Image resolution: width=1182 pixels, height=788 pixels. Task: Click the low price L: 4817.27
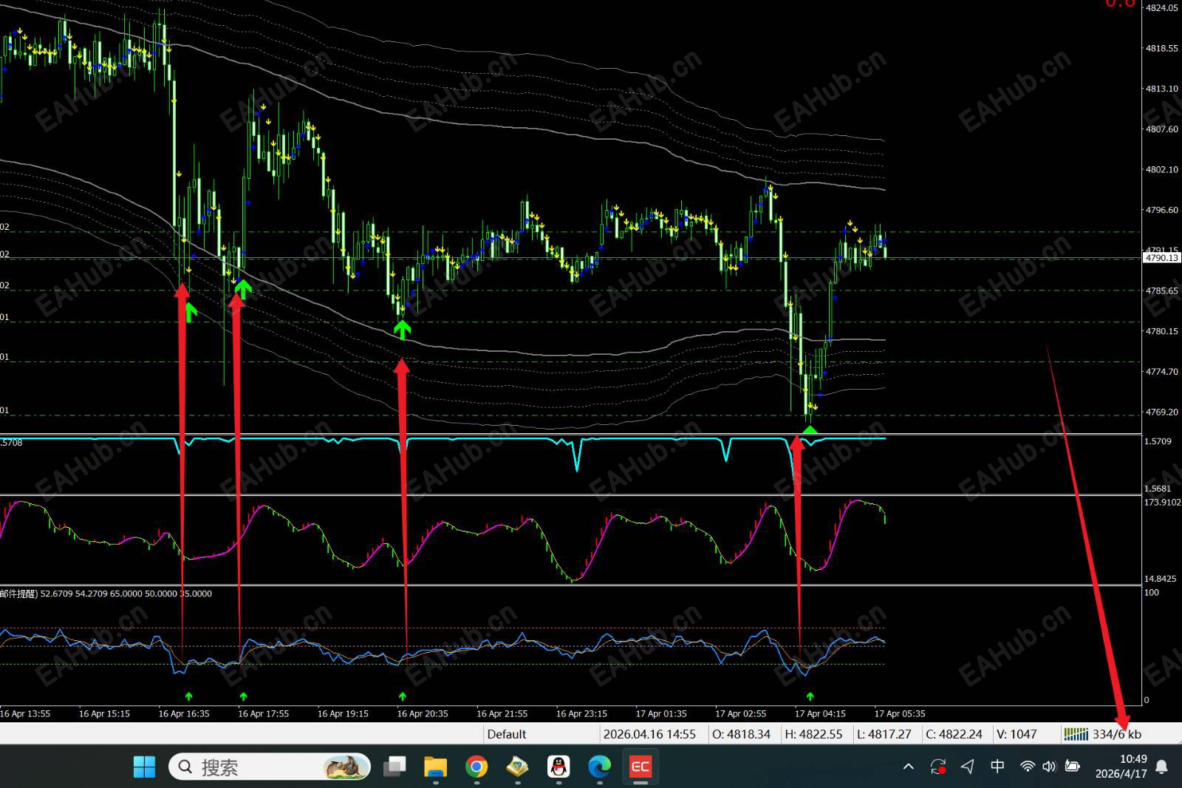884,734
